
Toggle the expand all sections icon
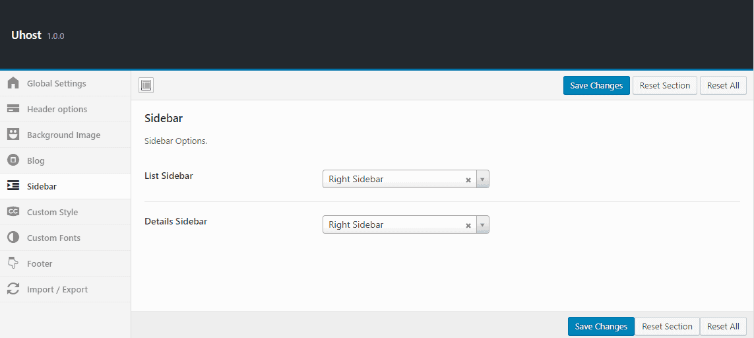pos(146,85)
